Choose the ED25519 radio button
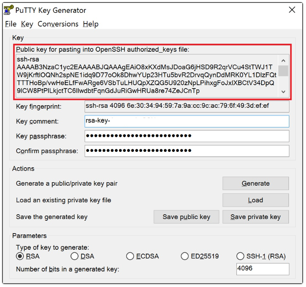This screenshot has width=306, height=287. coord(185,256)
